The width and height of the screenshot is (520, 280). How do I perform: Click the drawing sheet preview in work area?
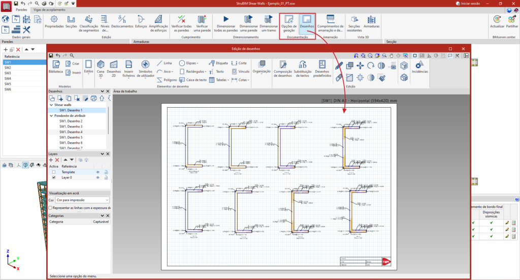coord(279,187)
